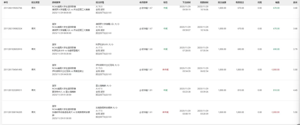Click the 投注详情 column header

pyautogui.click(x=100, y=2)
